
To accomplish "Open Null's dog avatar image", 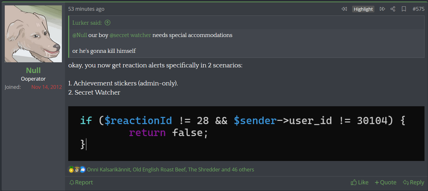I will point(33,34).
